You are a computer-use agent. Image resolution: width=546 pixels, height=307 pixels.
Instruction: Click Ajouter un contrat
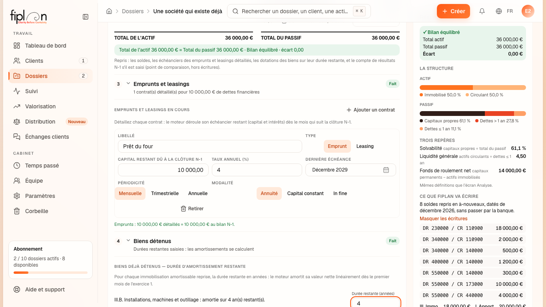371,110
